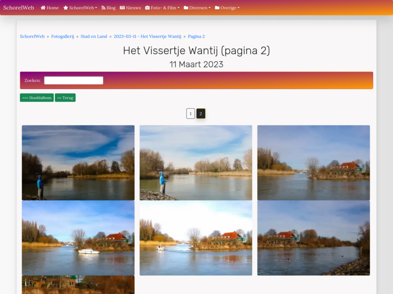This screenshot has height=294, width=393.
Task: Click the house icon beside Home
Action: [43, 8]
